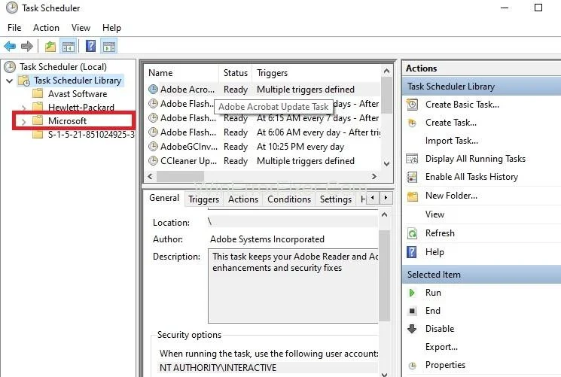Image resolution: width=561 pixels, height=377 pixels.
Task: Click the Forward arrow toolbar icon
Action: 27,47
